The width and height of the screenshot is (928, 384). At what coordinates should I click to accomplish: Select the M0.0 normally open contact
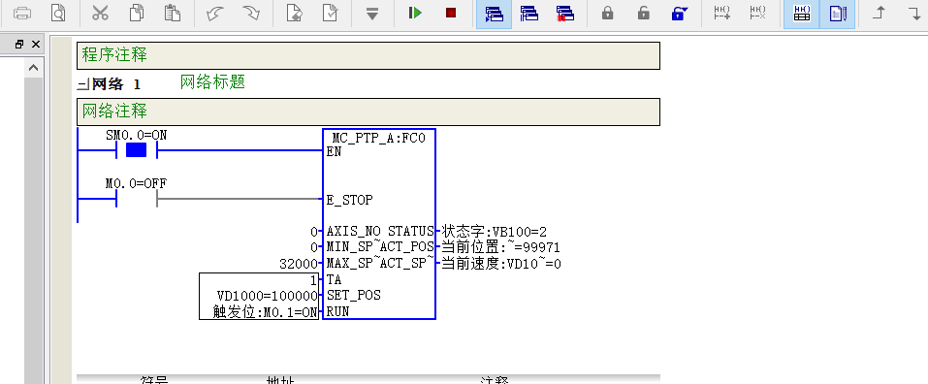(136, 199)
